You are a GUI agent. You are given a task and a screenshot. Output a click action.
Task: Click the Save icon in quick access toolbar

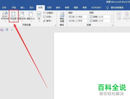pyautogui.click(x=2, y=30)
